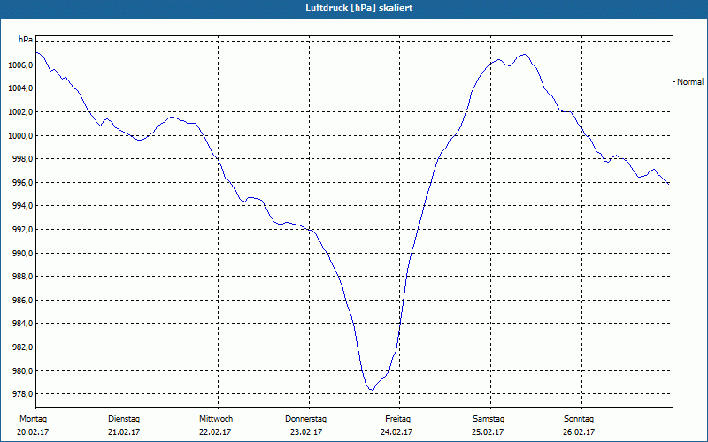Click the date 24.02.17
The image size is (708, 442).
[396, 432]
